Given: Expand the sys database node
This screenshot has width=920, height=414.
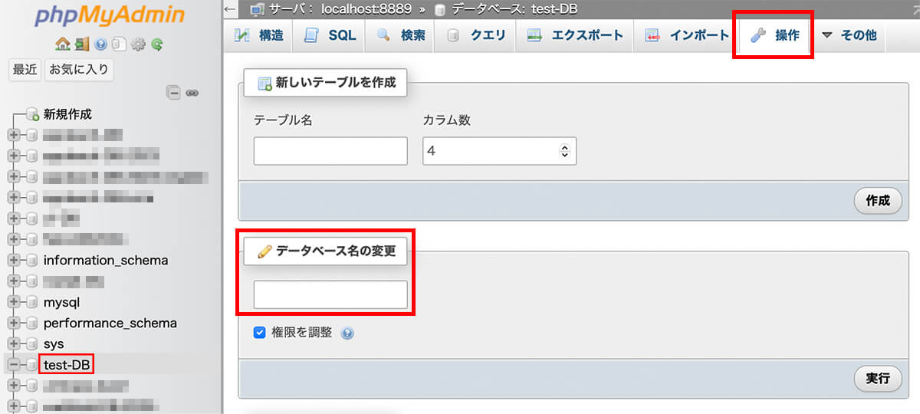Looking at the screenshot, I should coord(14,343).
